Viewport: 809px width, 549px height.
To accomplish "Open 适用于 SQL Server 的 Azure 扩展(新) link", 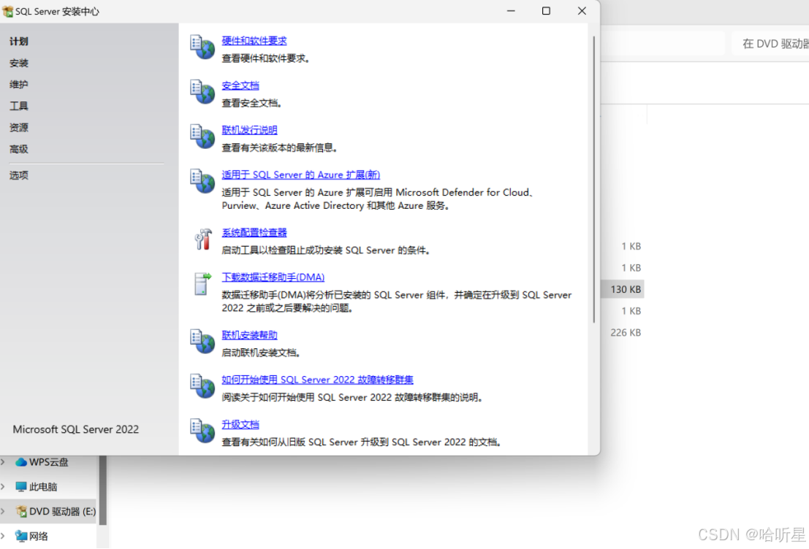I will [301, 174].
